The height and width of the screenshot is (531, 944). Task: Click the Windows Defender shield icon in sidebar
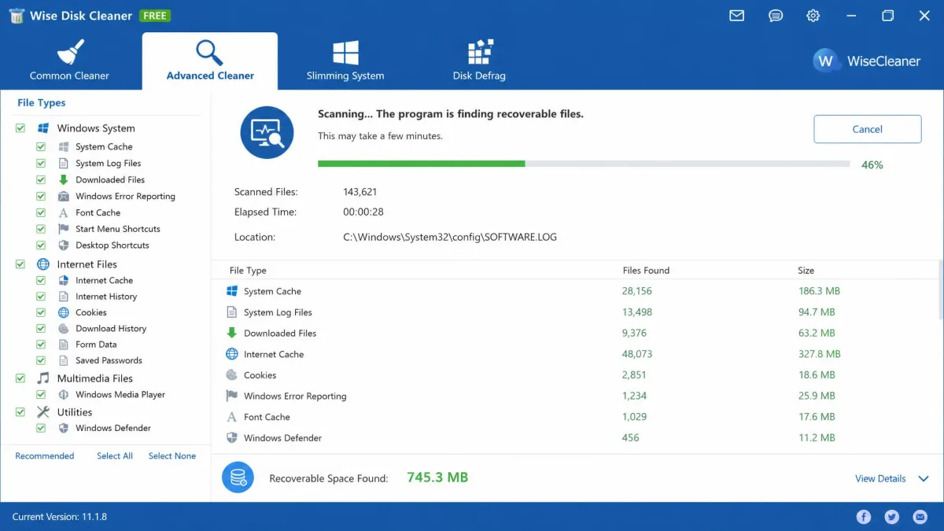pyautogui.click(x=64, y=428)
